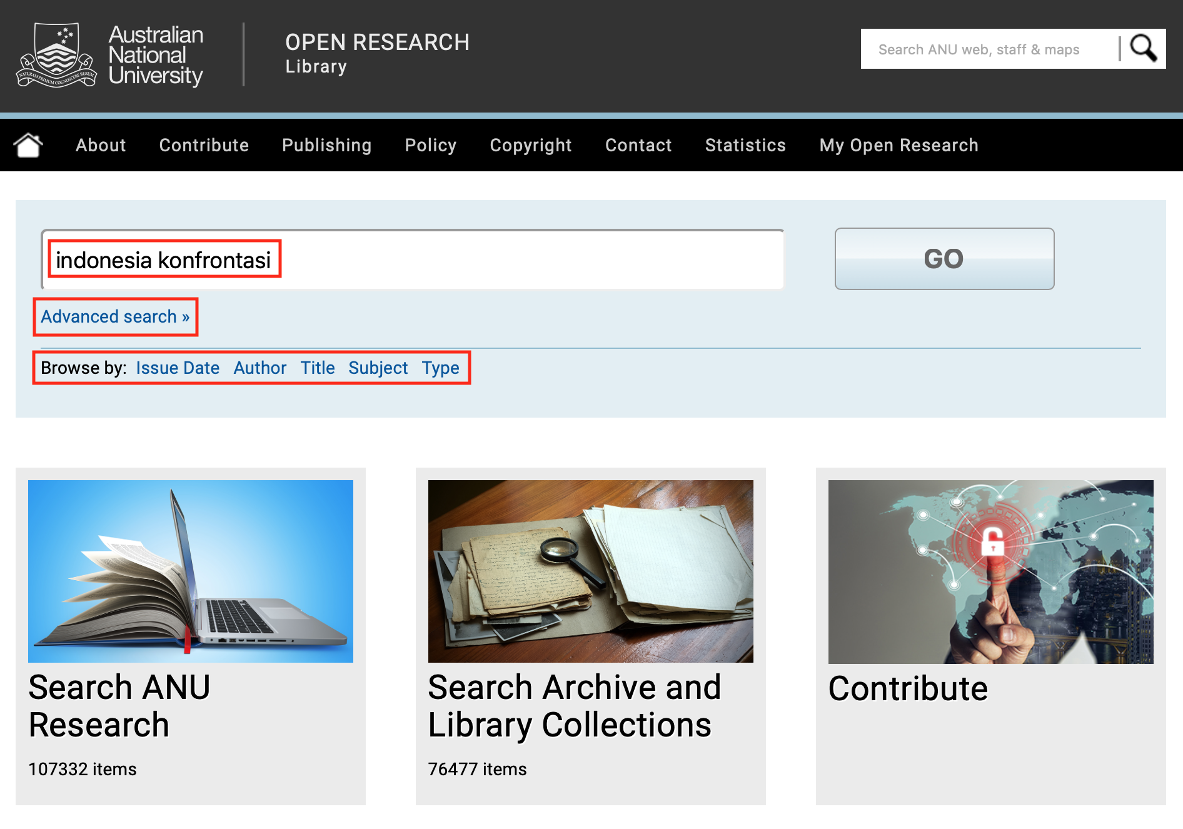Click the repository search box with indonesia konfrontasi
The width and height of the screenshot is (1183, 829).
(x=413, y=259)
